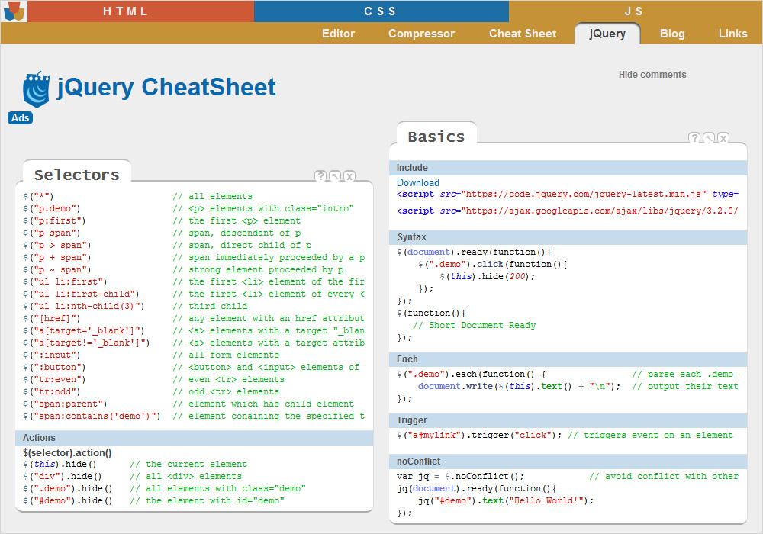The height and width of the screenshot is (534, 763).
Task: Click the Trigger section header
Action: pos(568,420)
